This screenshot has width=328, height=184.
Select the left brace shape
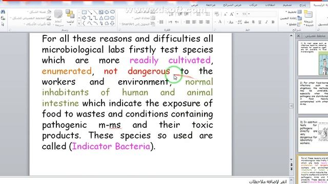pos(84,23)
